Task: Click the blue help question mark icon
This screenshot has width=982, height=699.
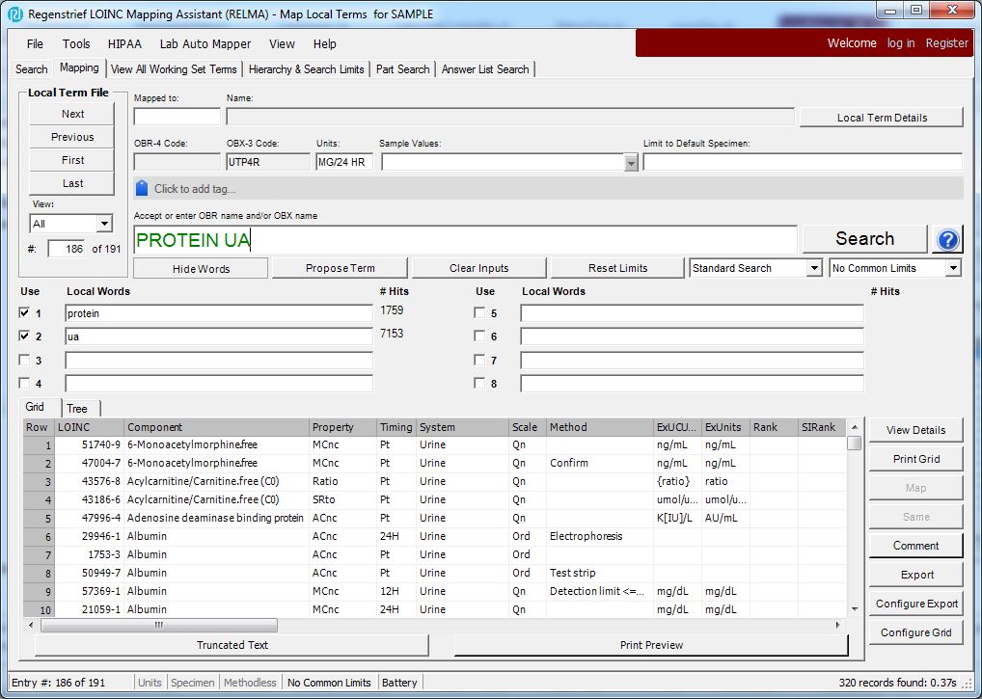Action: pyautogui.click(x=947, y=240)
